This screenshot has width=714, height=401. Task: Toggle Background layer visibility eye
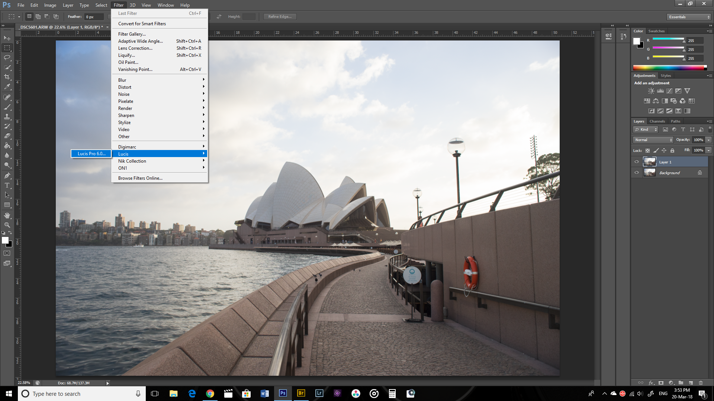point(637,173)
